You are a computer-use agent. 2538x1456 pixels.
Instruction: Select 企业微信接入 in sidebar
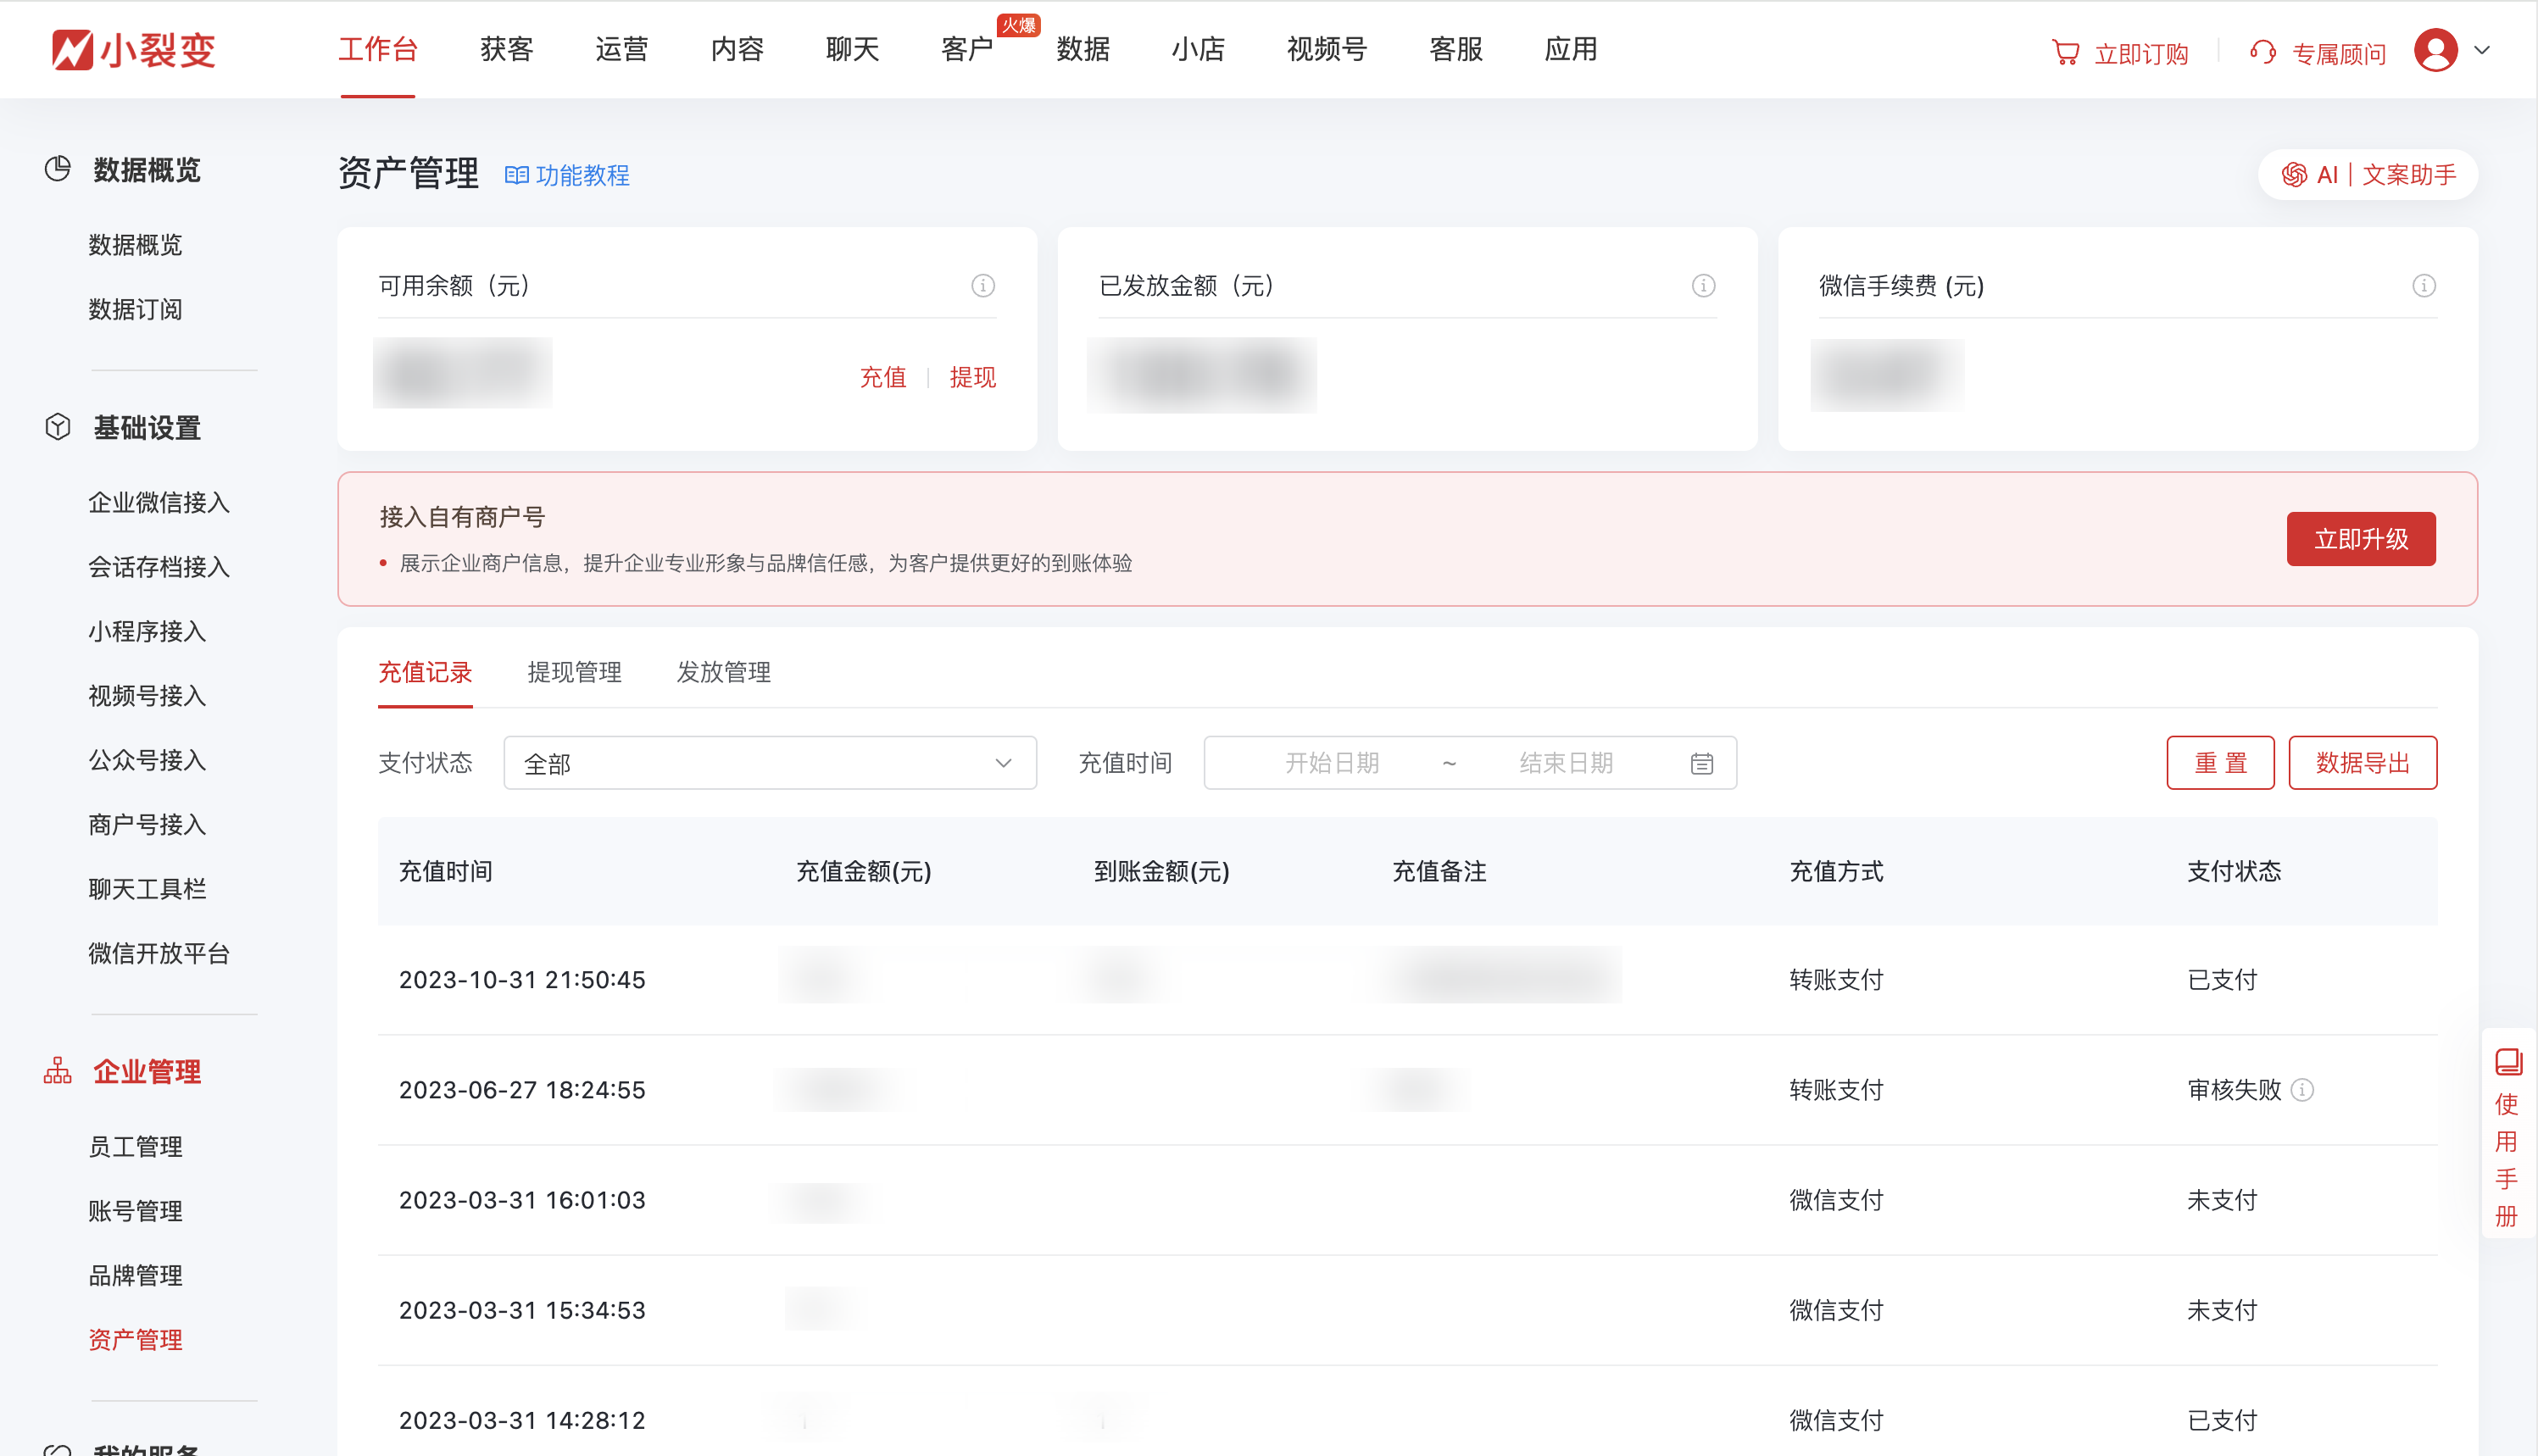159,502
